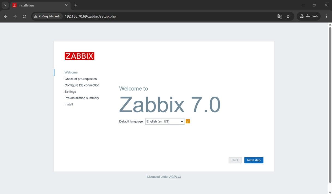The width and height of the screenshot is (332, 194).
Task: Click the Incognito 'Ẩn danh' indicator
Action: click(309, 16)
